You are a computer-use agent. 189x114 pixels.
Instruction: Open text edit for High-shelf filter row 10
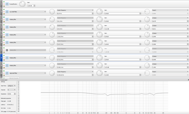tap(4, 75)
